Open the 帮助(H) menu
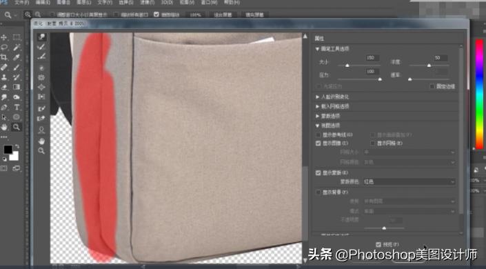Image resolution: width=486 pixels, height=269 pixels. [x=232, y=3]
